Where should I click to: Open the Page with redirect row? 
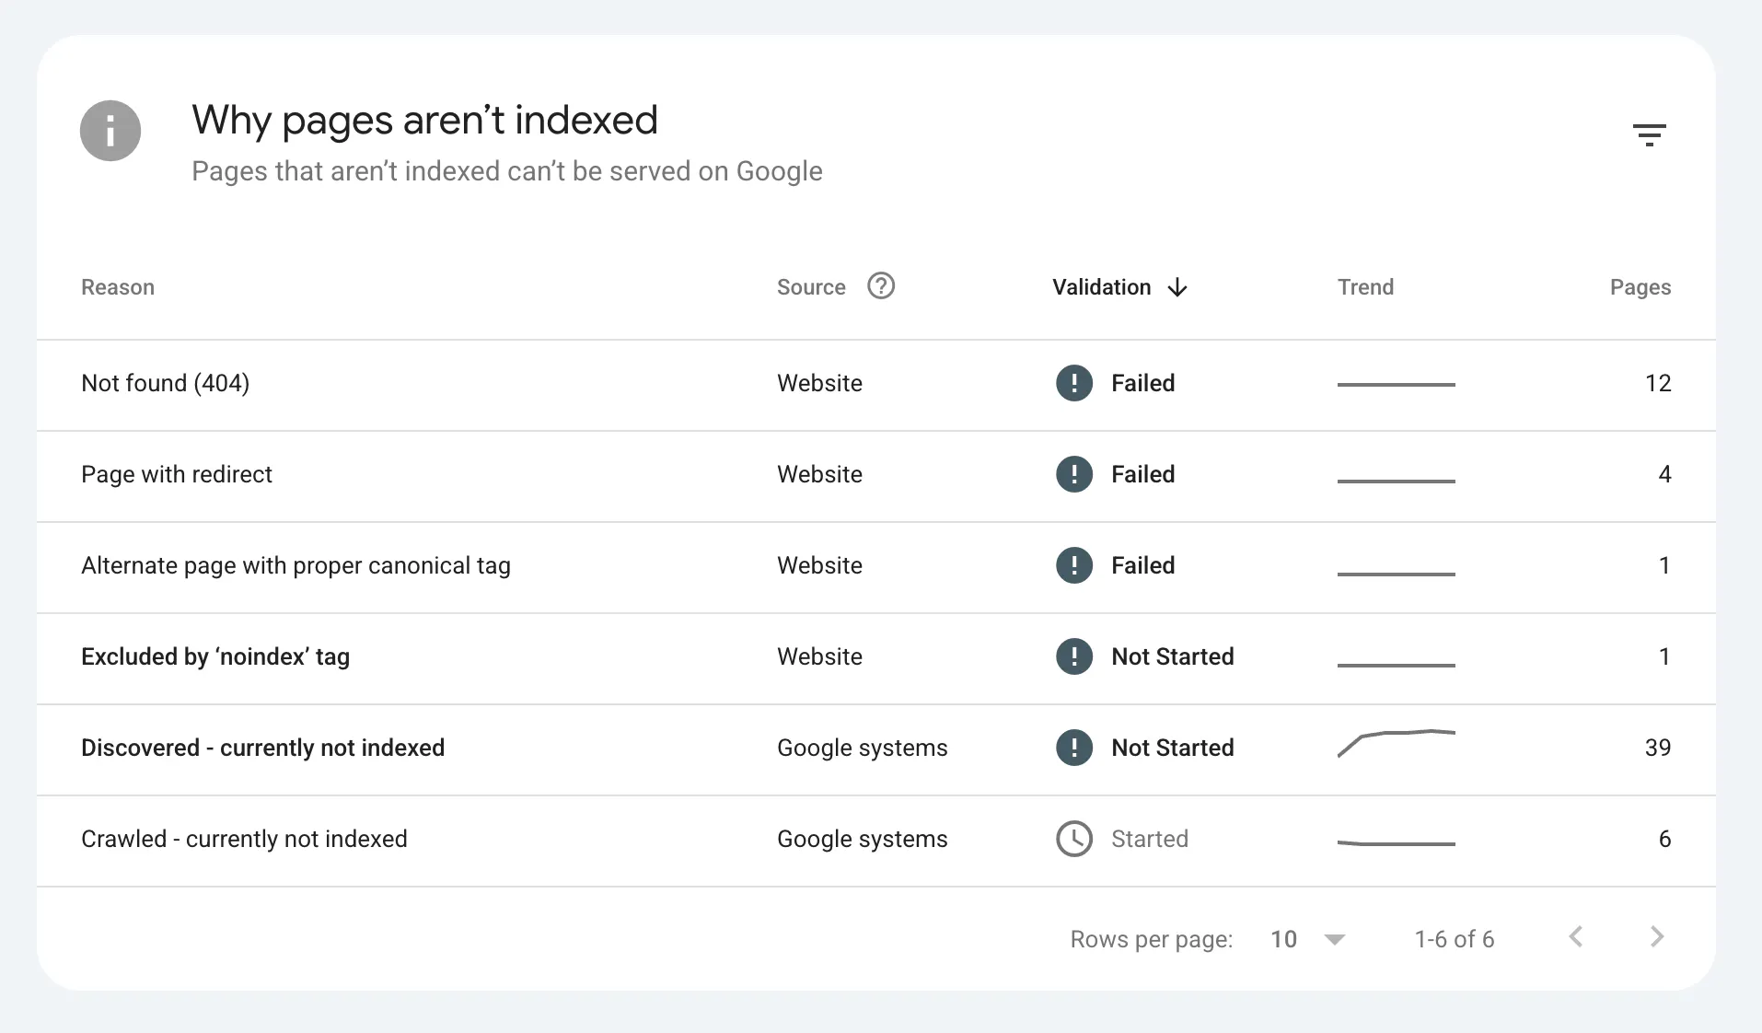click(x=876, y=476)
